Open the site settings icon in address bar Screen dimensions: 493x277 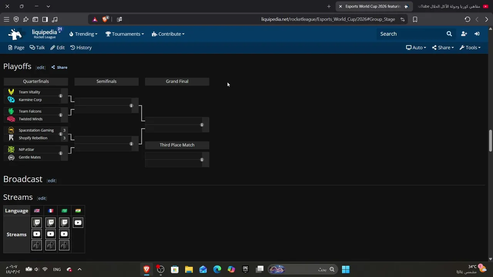click(402, 19)
